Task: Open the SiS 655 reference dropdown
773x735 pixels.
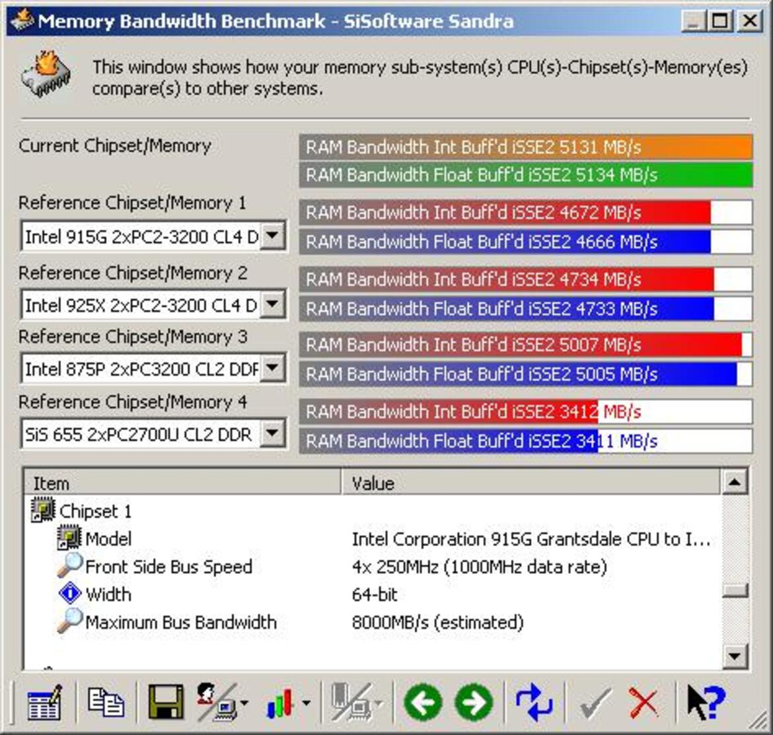Action: [273, 434]
